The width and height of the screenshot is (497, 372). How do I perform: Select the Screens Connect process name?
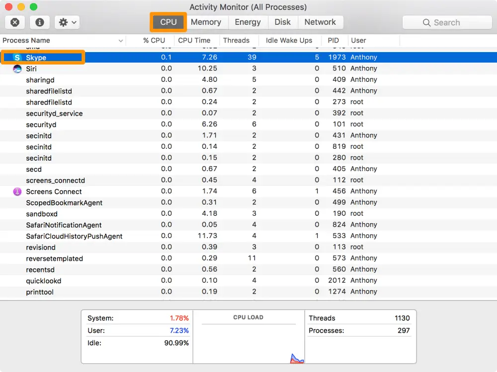pos(54,191)
